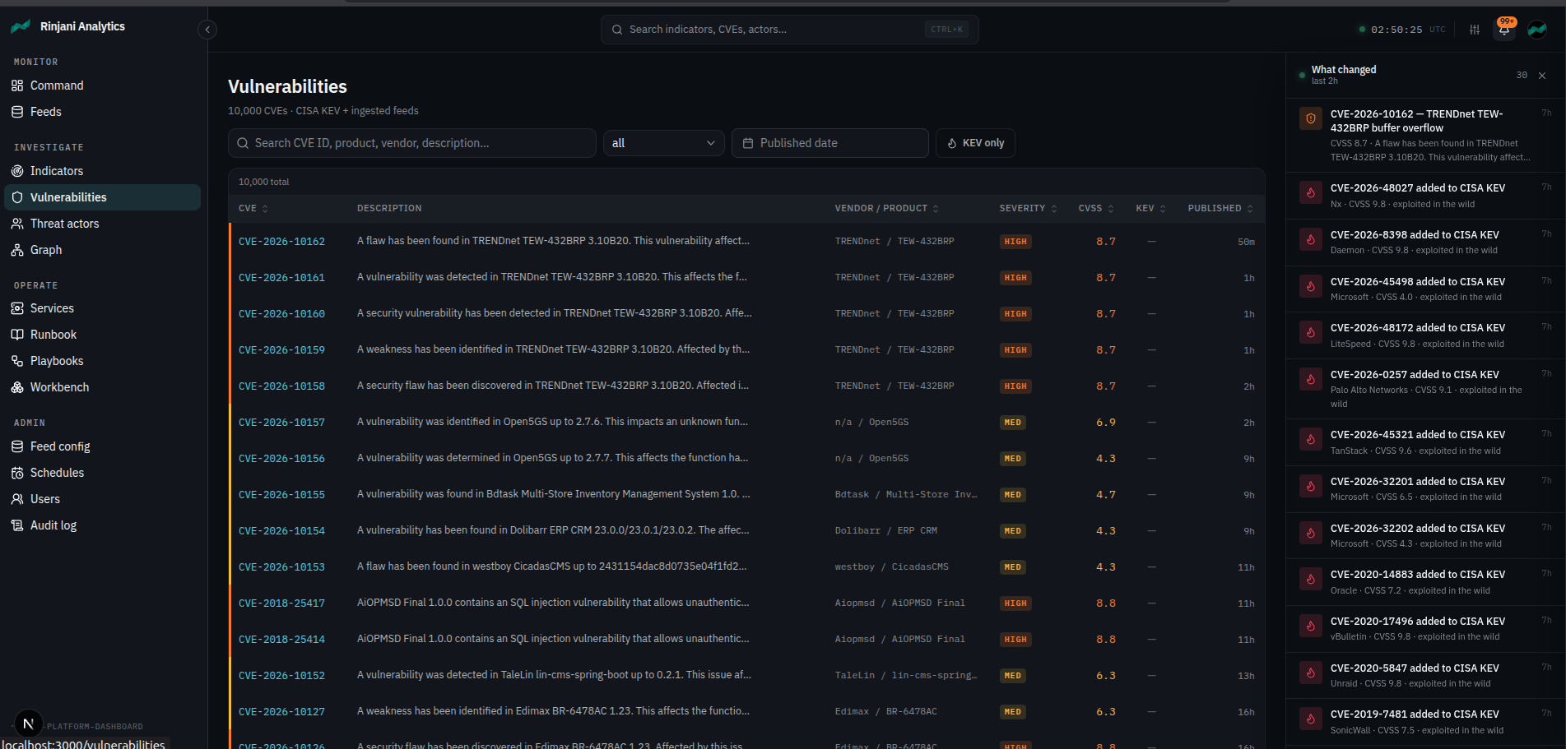
Task: Click the What changed count 30
Action: coord(1522,75)
